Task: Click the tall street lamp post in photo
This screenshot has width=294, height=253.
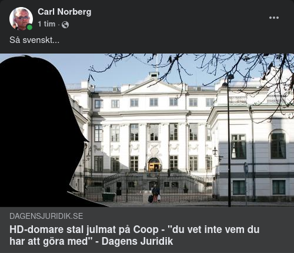Action: [229, 140]
